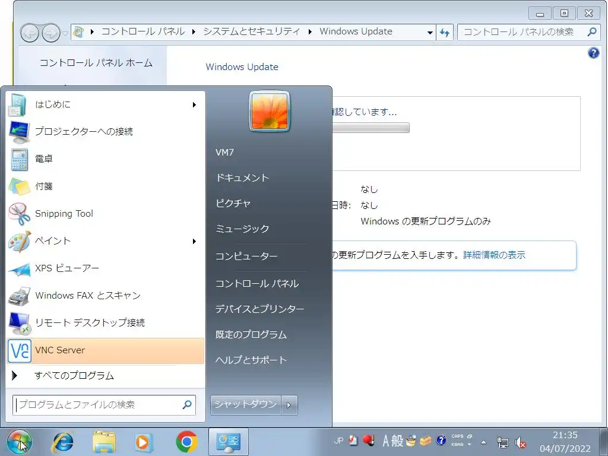608x456 pixels.
Task: Click システムとセキュリティ in breadcrumb
Action: 252,32
